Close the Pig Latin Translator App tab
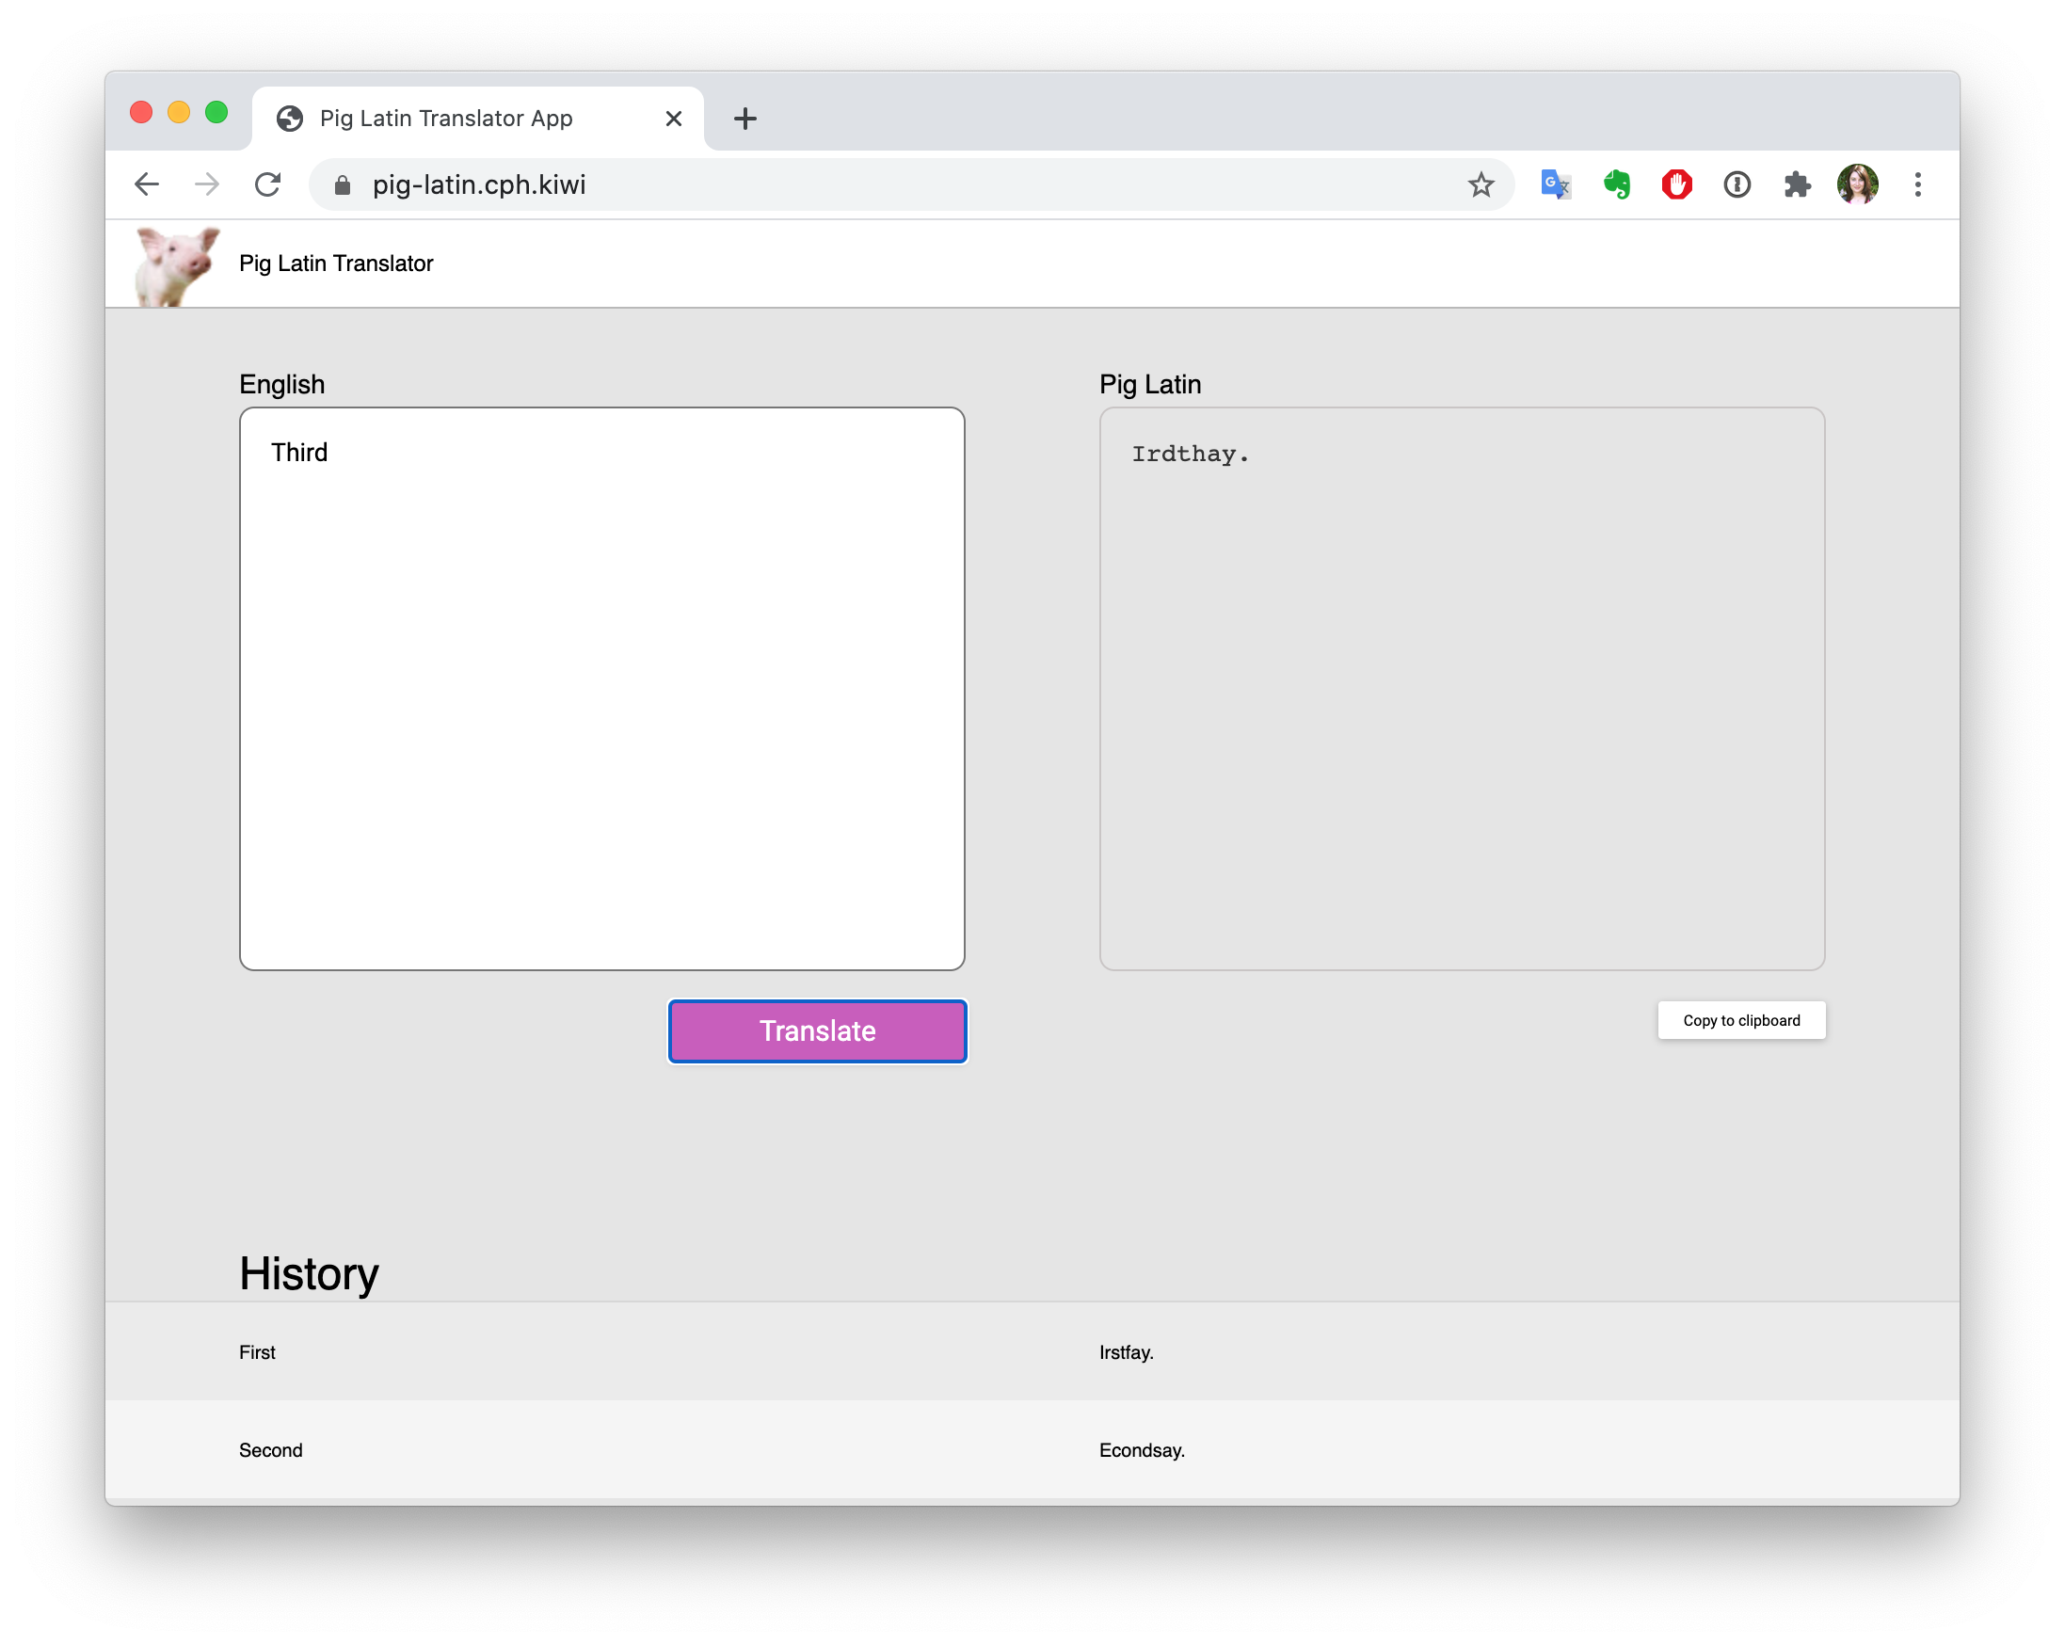Screen dimensions: 2065x1645 point(673,119)
